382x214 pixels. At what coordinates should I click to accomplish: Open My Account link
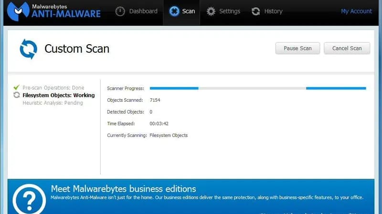(356, 11)
